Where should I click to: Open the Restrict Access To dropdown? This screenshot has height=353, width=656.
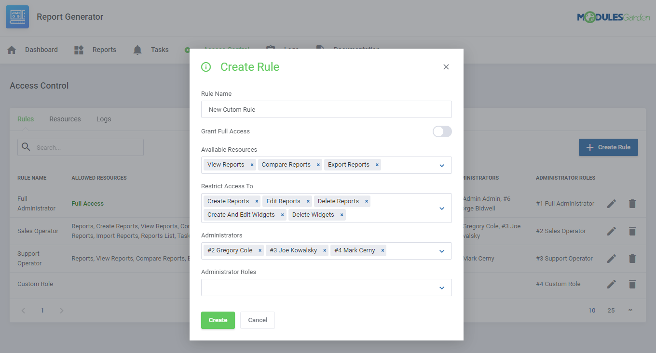coord(441,209)
